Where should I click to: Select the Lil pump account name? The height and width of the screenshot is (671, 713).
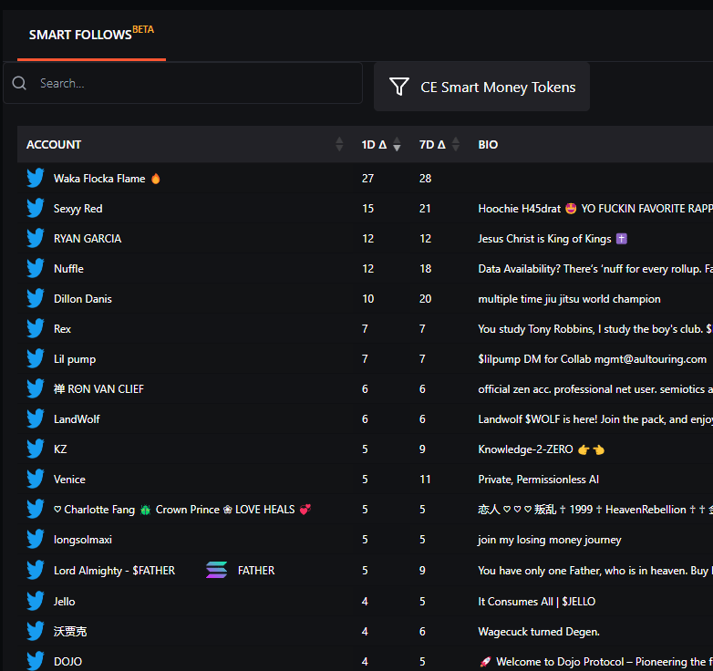click(75, 358)
